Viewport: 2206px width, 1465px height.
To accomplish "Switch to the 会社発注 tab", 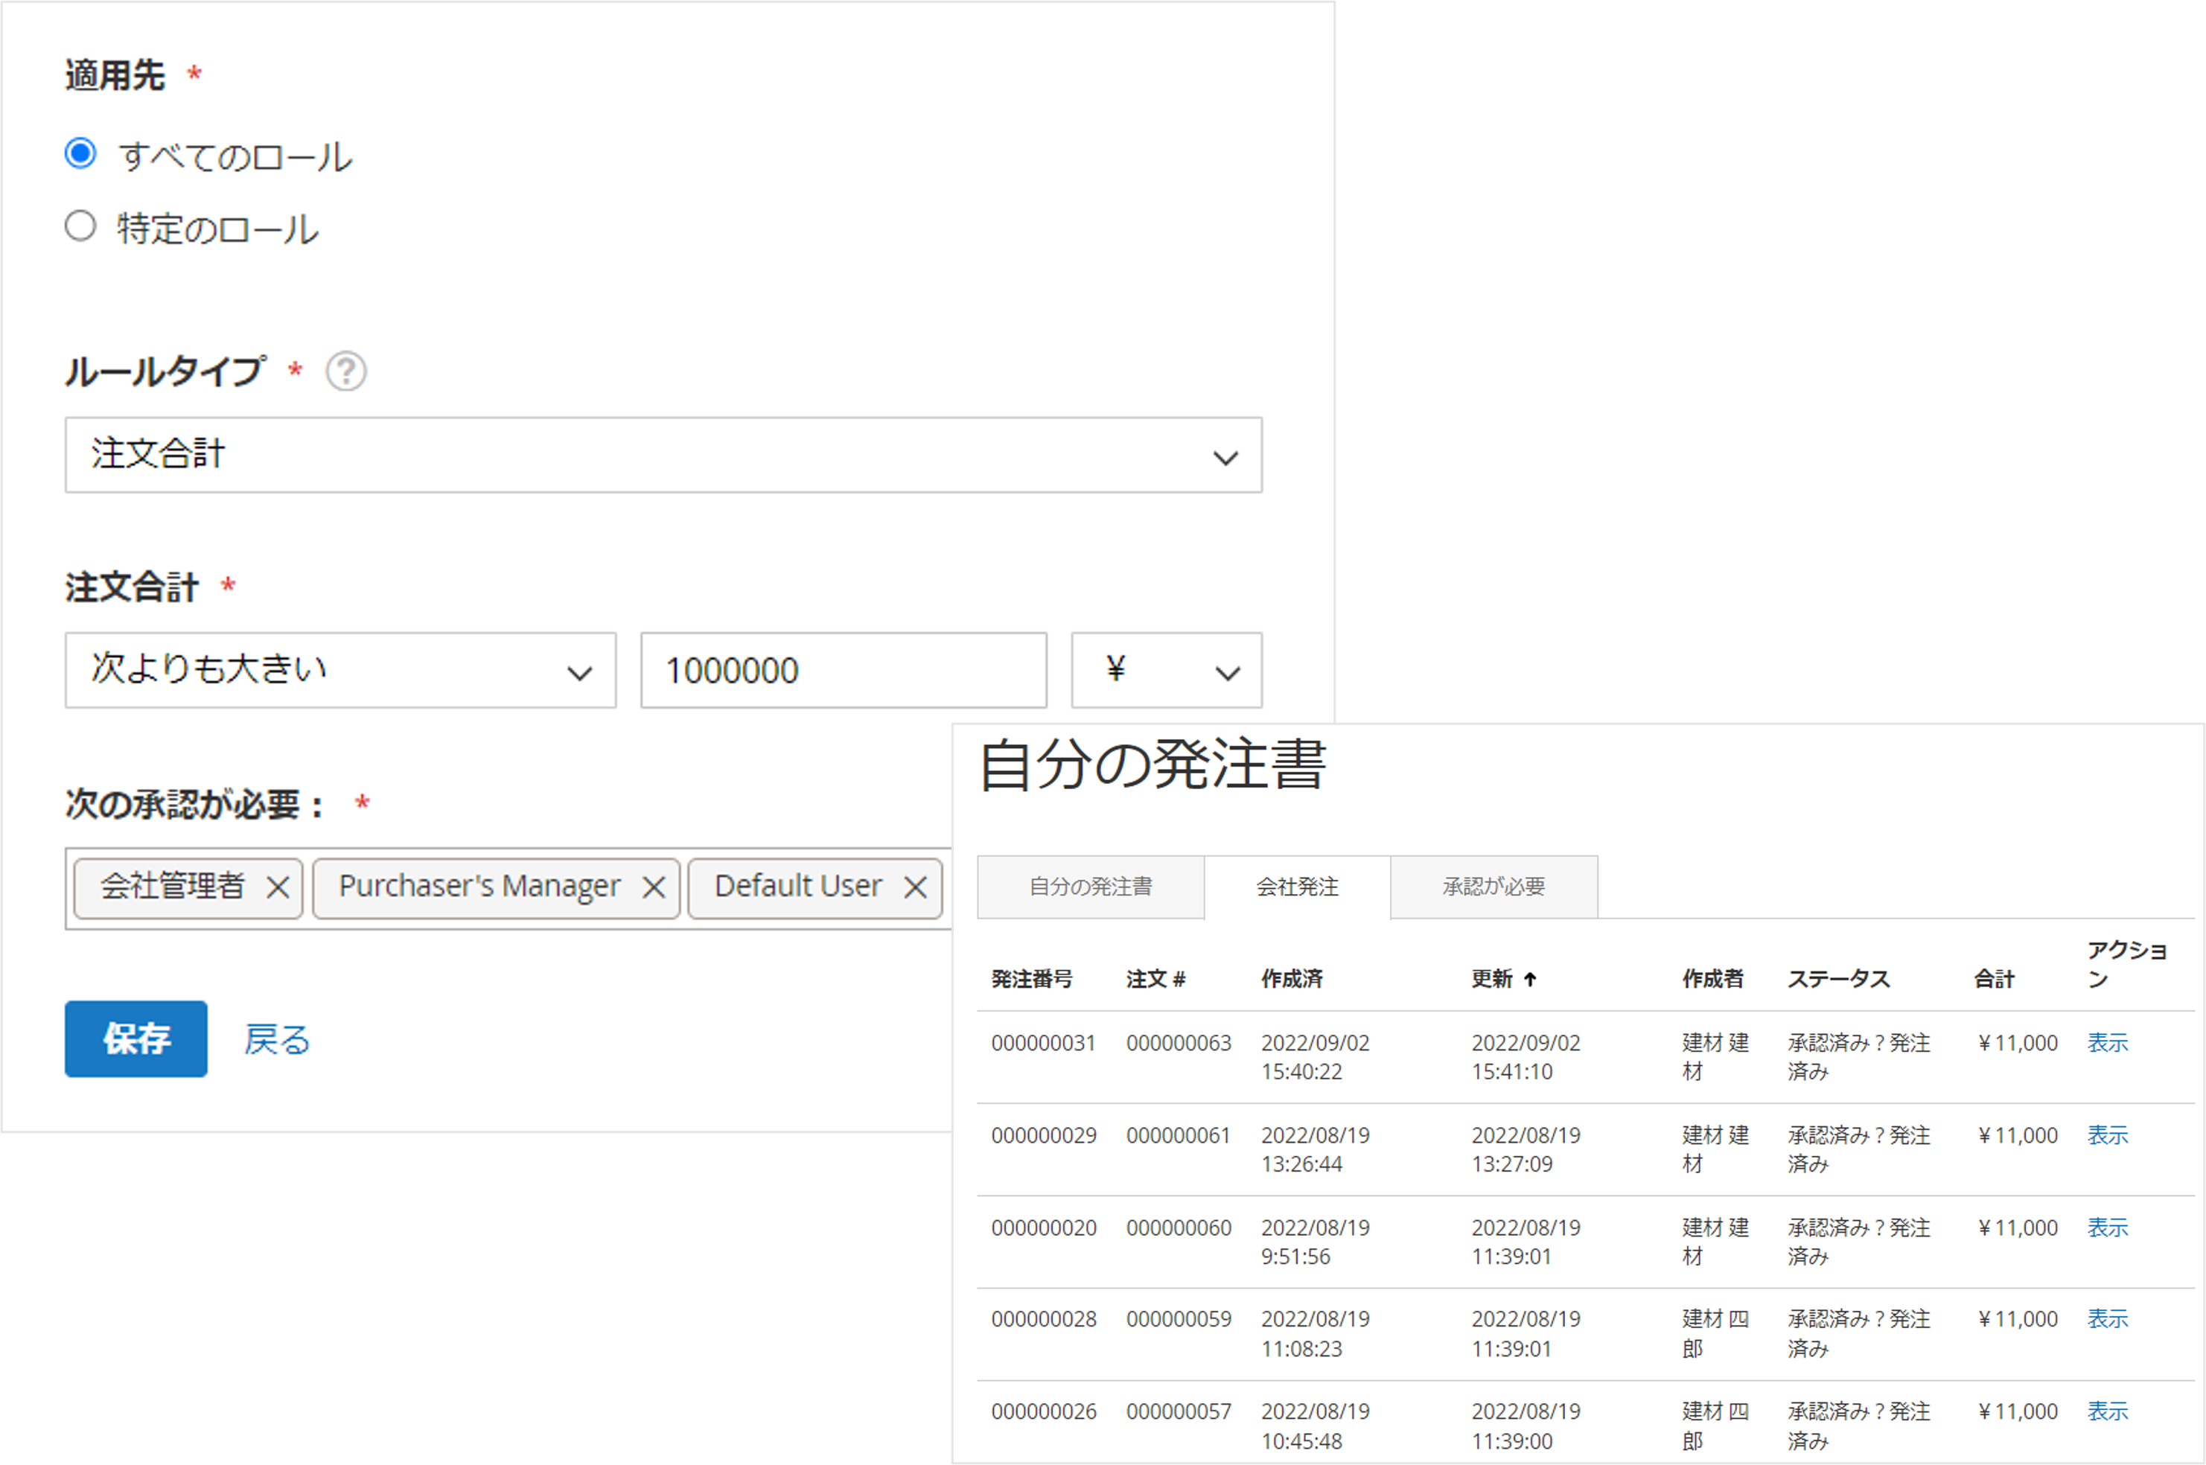I will [x=1297, y=887].
